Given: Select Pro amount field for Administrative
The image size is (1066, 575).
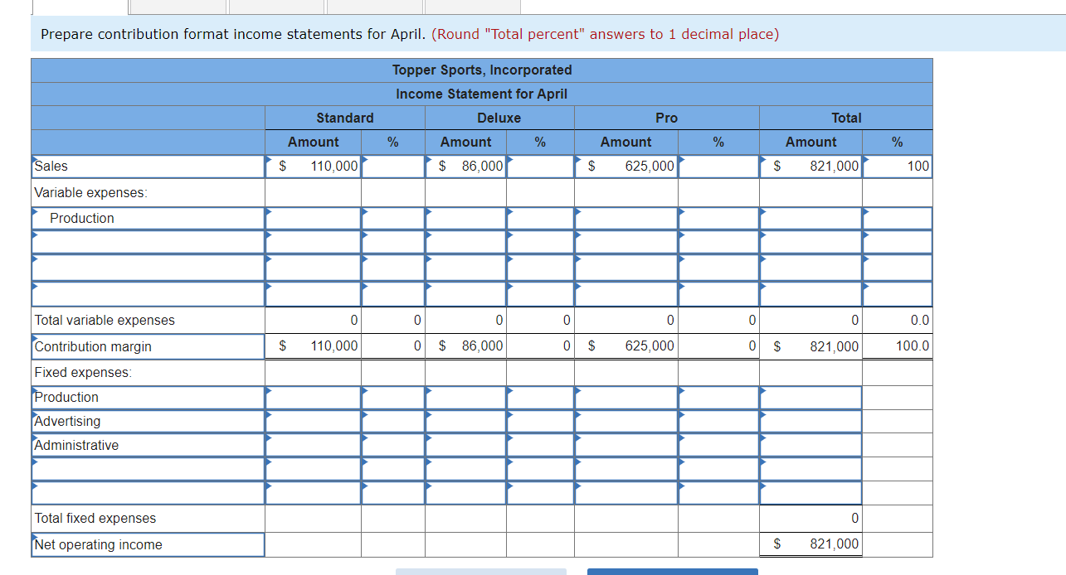Looking at the screenshot, I should [x=626, y=445].
